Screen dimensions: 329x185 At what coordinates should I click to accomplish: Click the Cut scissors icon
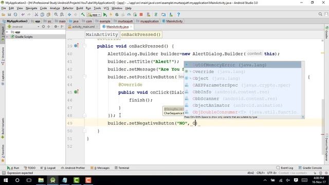pos(36,14)
